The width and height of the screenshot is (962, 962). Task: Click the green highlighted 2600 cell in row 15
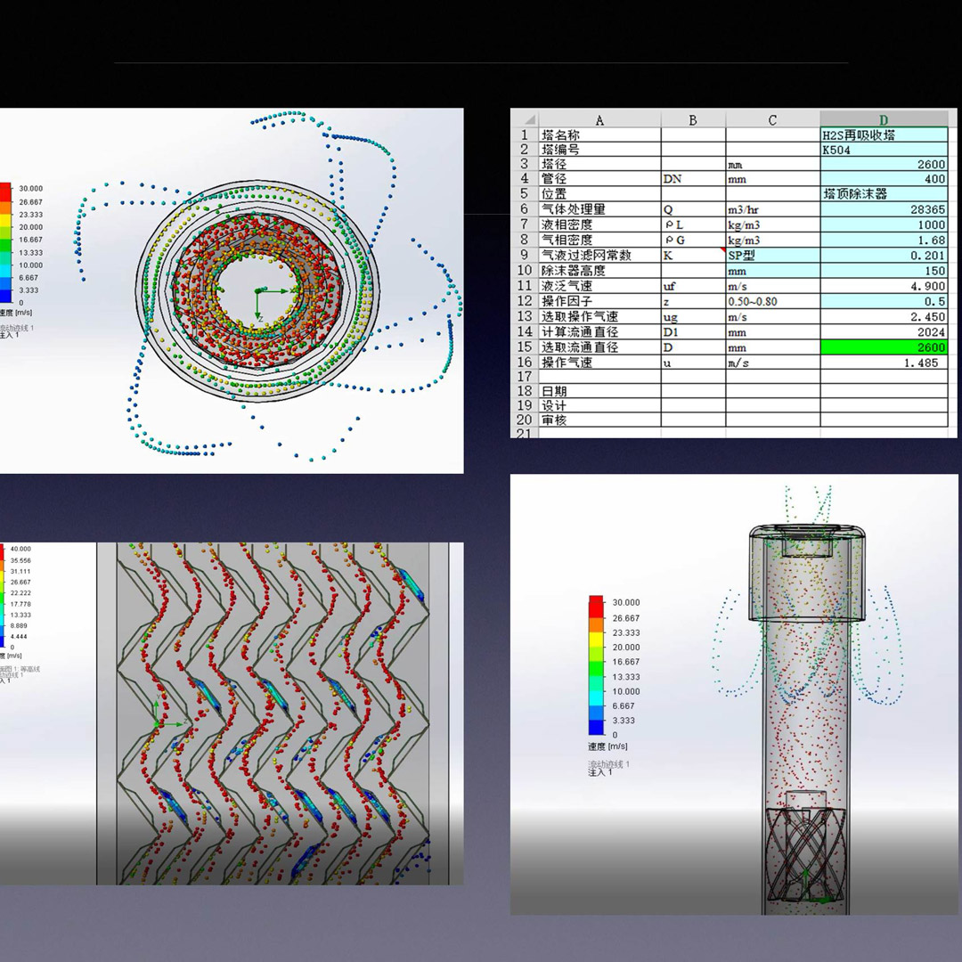pyautogui.click(x=883, y=347)
